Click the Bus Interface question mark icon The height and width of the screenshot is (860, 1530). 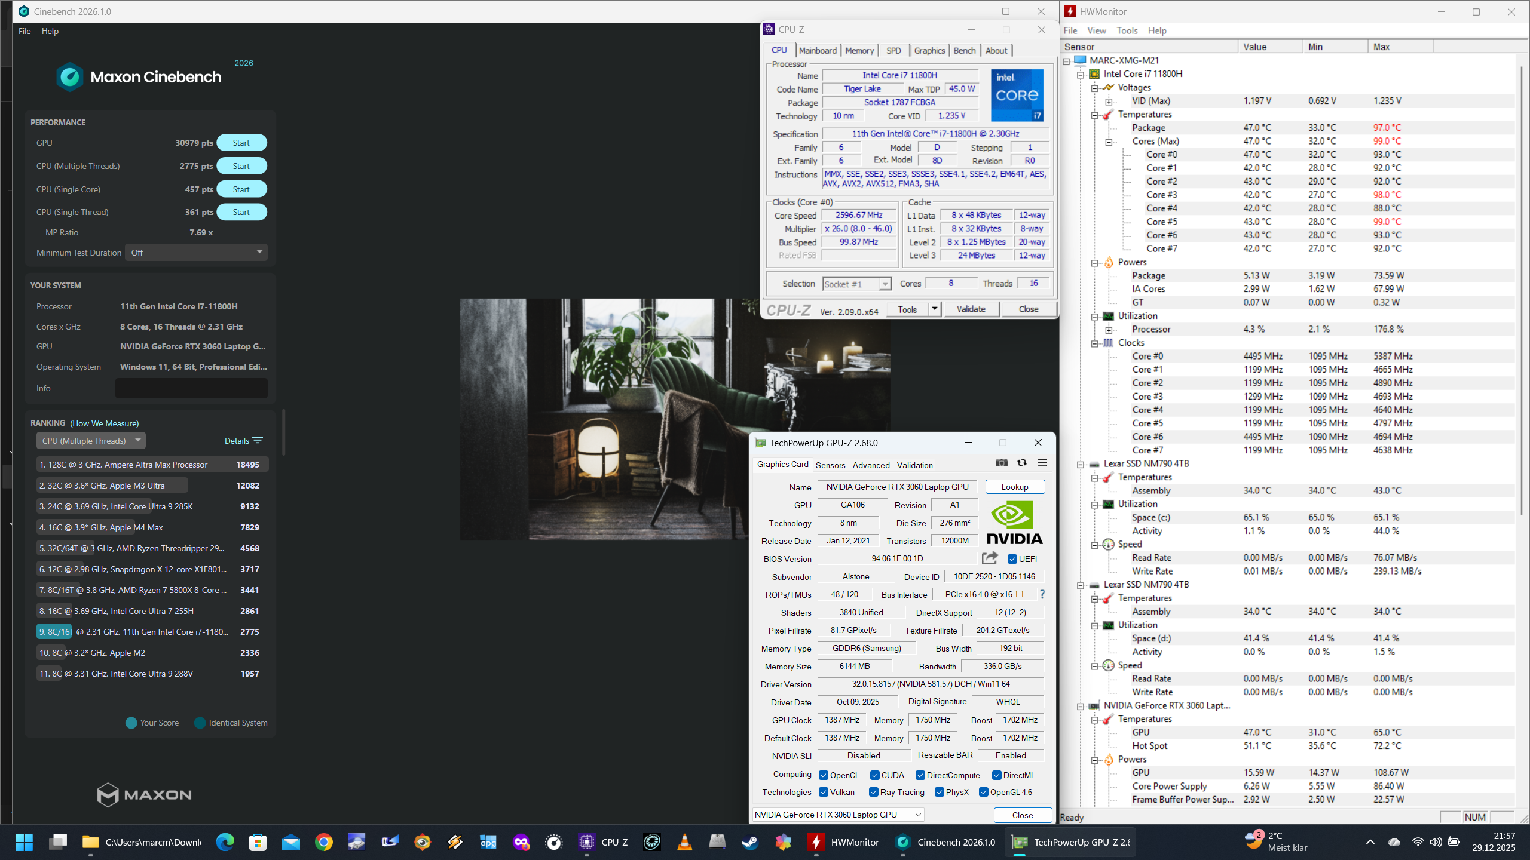pyautogui.click(x=1042, y=594)
